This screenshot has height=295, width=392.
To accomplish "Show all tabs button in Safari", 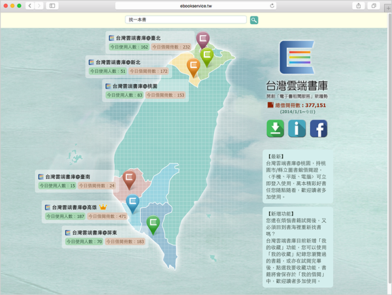I will [x=374, y=5].
